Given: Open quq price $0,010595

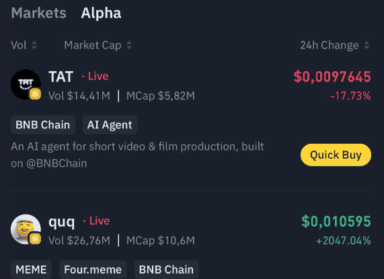Looking at the screenshot, I should 336,222.
